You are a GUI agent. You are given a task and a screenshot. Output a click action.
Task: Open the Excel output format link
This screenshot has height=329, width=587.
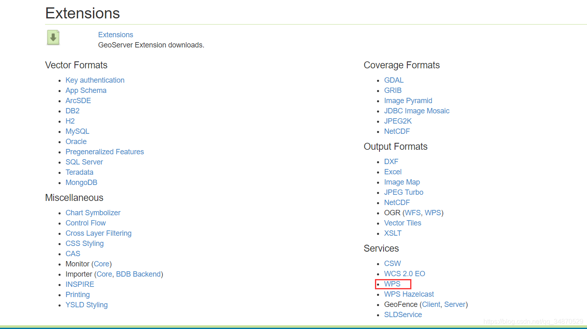point(393,172)
